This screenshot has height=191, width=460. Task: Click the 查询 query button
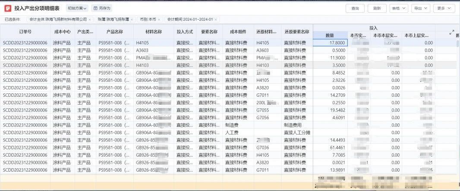[355, 8]
